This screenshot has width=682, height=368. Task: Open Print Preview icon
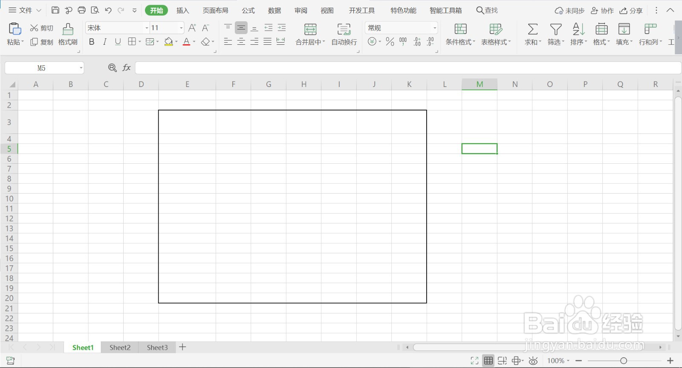(95, 10)
